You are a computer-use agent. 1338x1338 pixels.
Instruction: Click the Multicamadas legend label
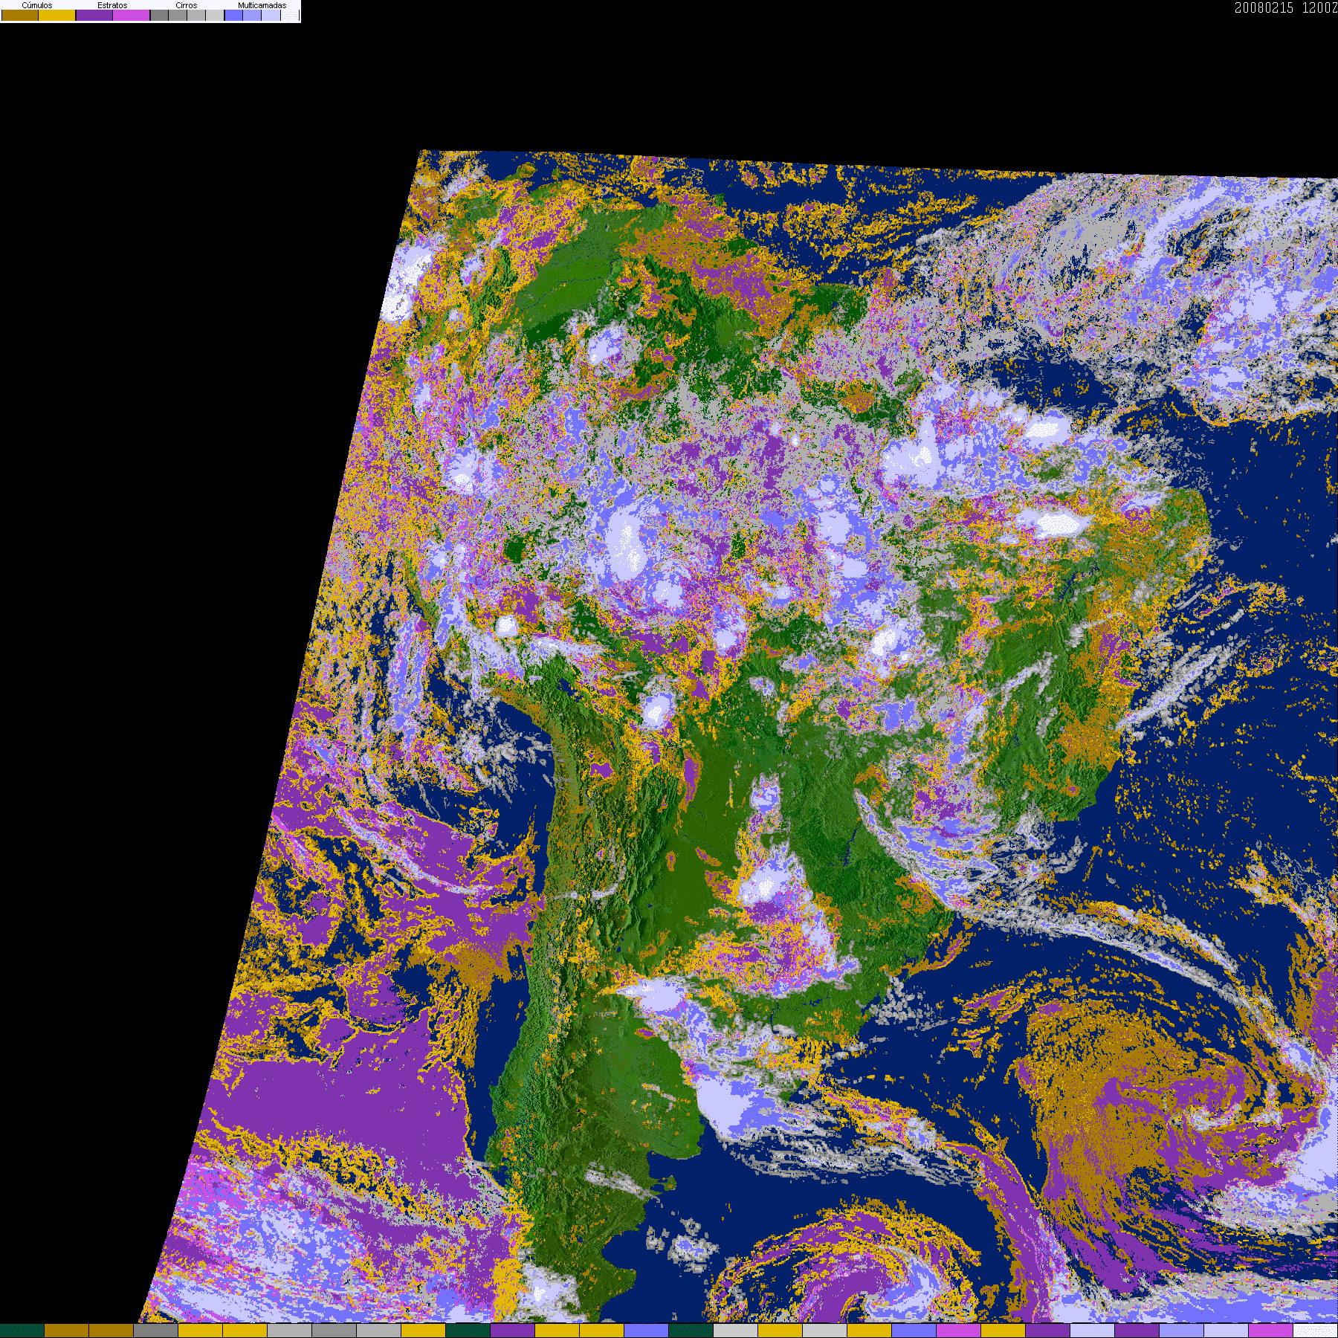[x=262, y=5]
